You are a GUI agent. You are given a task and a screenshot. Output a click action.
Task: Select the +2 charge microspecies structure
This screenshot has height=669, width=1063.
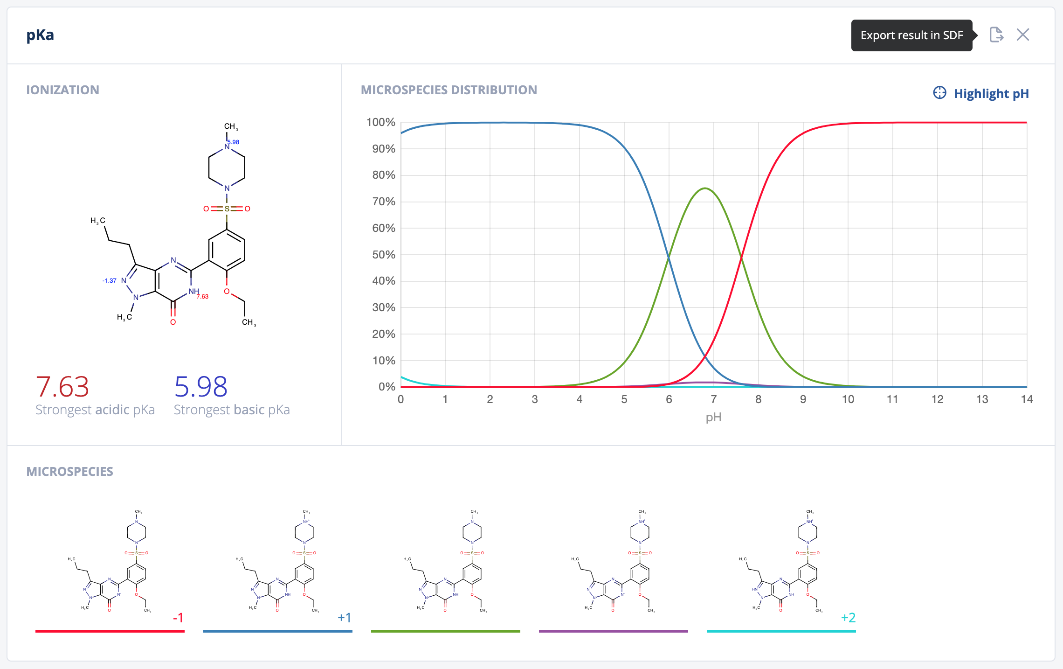click(781, 561)
